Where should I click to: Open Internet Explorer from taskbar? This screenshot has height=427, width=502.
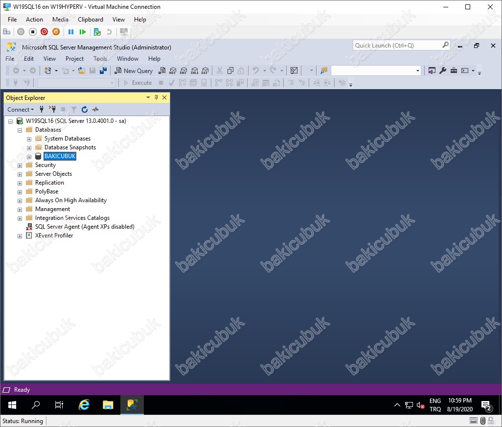84,405
